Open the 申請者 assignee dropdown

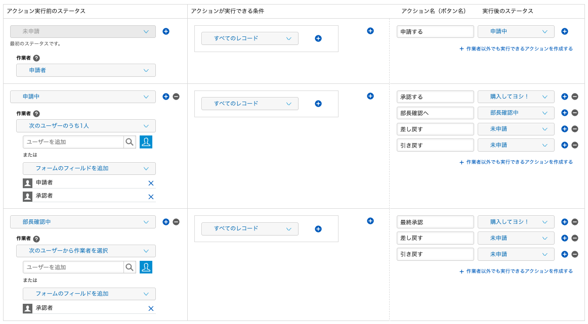(86, 70)
